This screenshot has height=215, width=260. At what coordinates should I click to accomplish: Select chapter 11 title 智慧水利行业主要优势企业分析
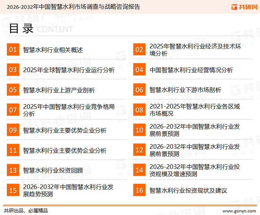pos(65,150)
